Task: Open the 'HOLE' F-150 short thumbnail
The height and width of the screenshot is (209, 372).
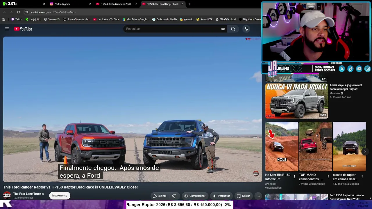Action: 282,147
